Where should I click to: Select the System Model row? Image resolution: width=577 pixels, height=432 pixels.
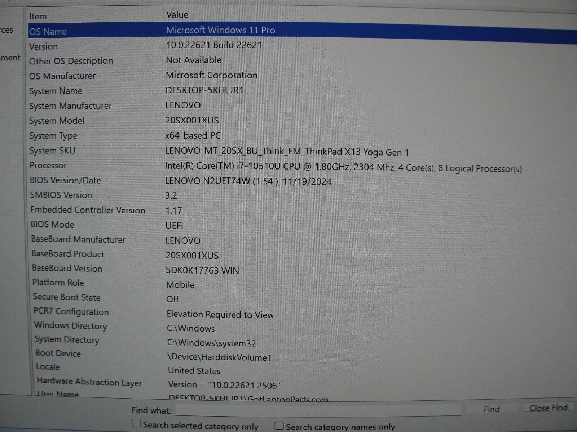click(57, 121)
